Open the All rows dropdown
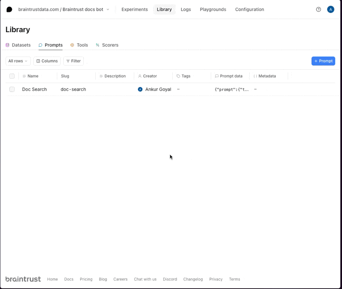 tap(18, 61)
